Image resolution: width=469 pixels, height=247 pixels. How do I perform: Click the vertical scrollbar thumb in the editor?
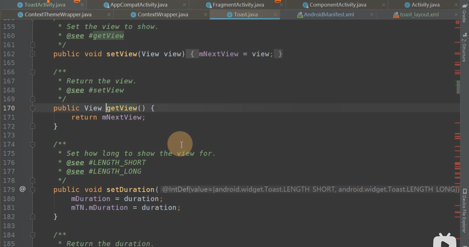(x=458, y=88)
